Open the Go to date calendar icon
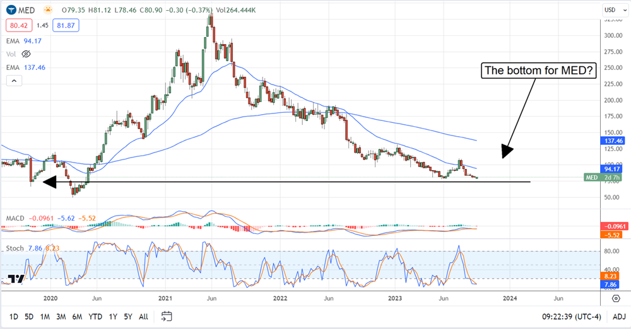Image resolution: width=631 pixels, height=329 pixels. tap(166, 315)
